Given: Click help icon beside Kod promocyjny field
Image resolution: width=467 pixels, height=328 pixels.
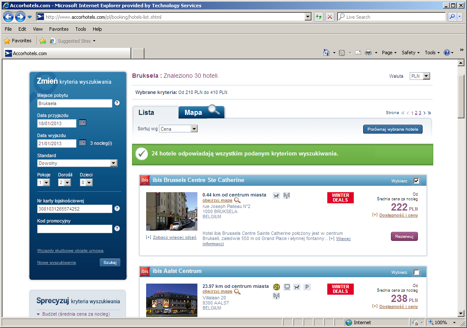Looking at the screenshot, I should (x=117, y=228).
